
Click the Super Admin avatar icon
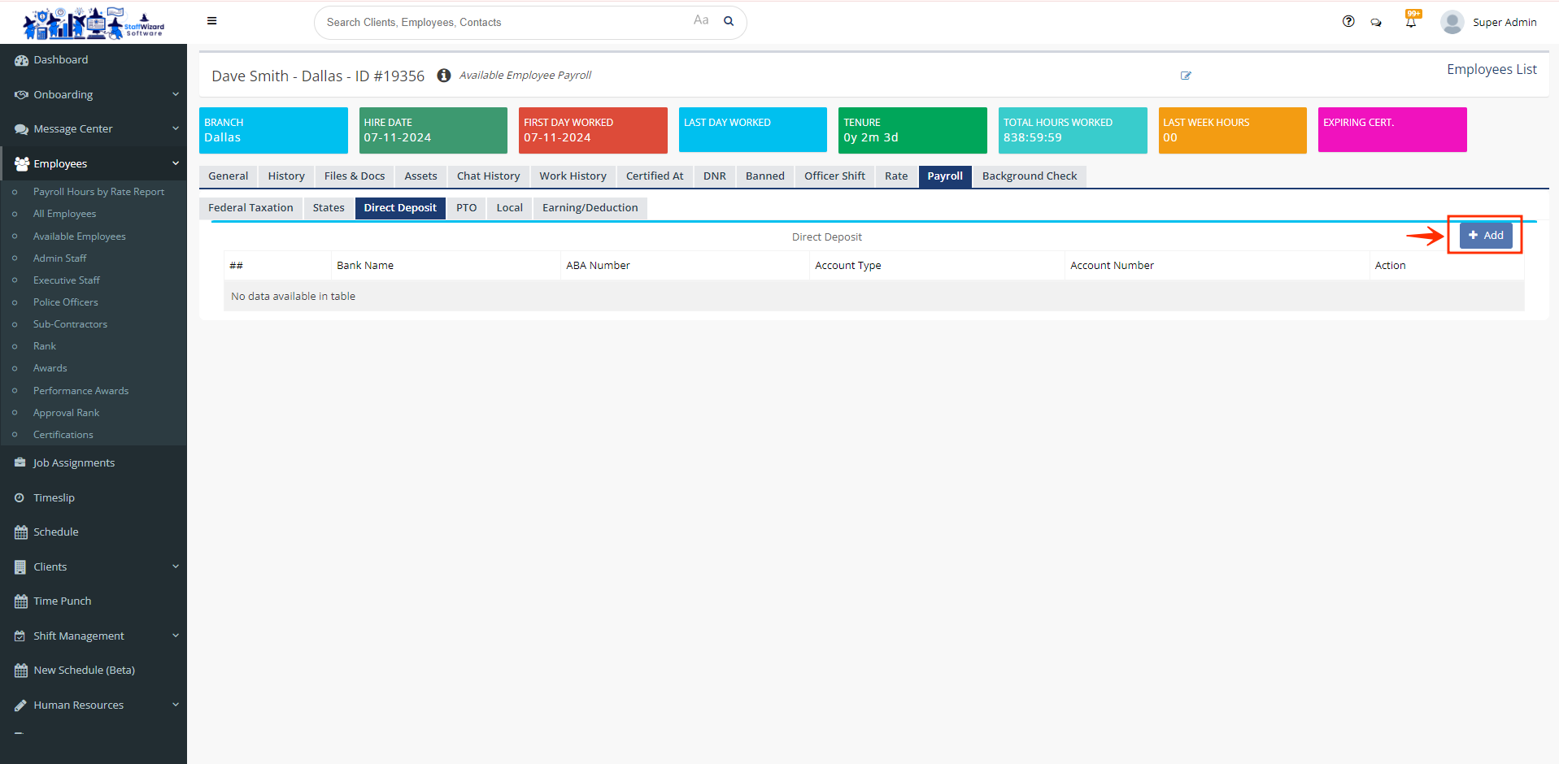[x=1452, y=22]
